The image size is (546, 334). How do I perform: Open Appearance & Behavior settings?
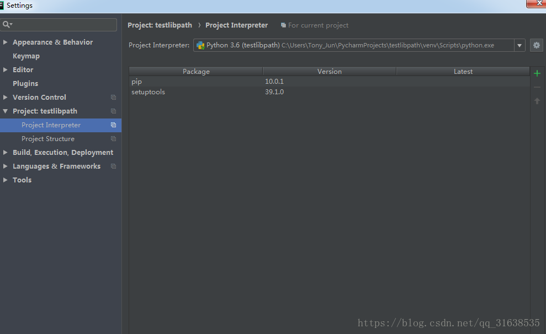(53, 42)
